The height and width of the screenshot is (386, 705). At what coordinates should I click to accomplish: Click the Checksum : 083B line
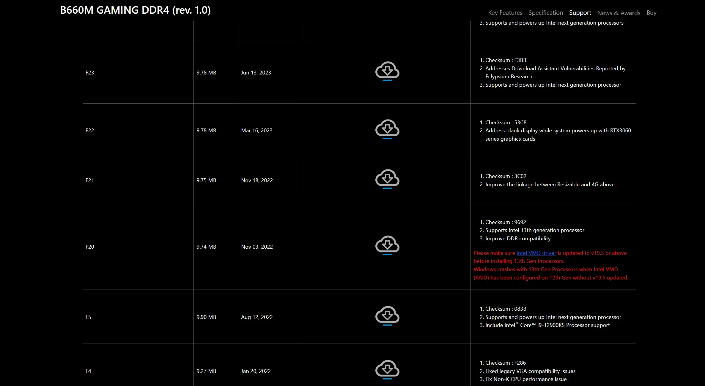(x=506, y=309)
